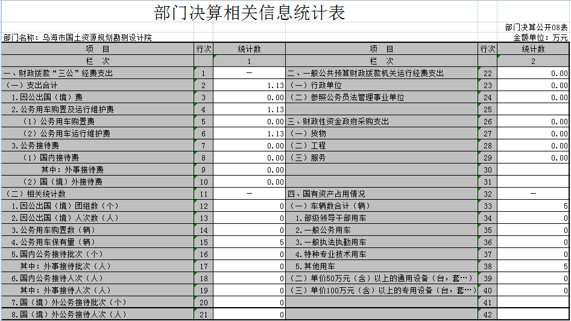Click value cell for 参照公务员法管理事业单位
The height and width of the screenshot is (321, 571).
[533, 98]
